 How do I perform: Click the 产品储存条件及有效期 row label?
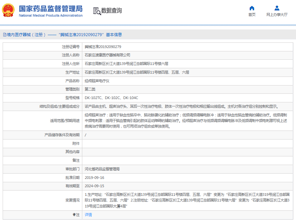click(62, 135)
